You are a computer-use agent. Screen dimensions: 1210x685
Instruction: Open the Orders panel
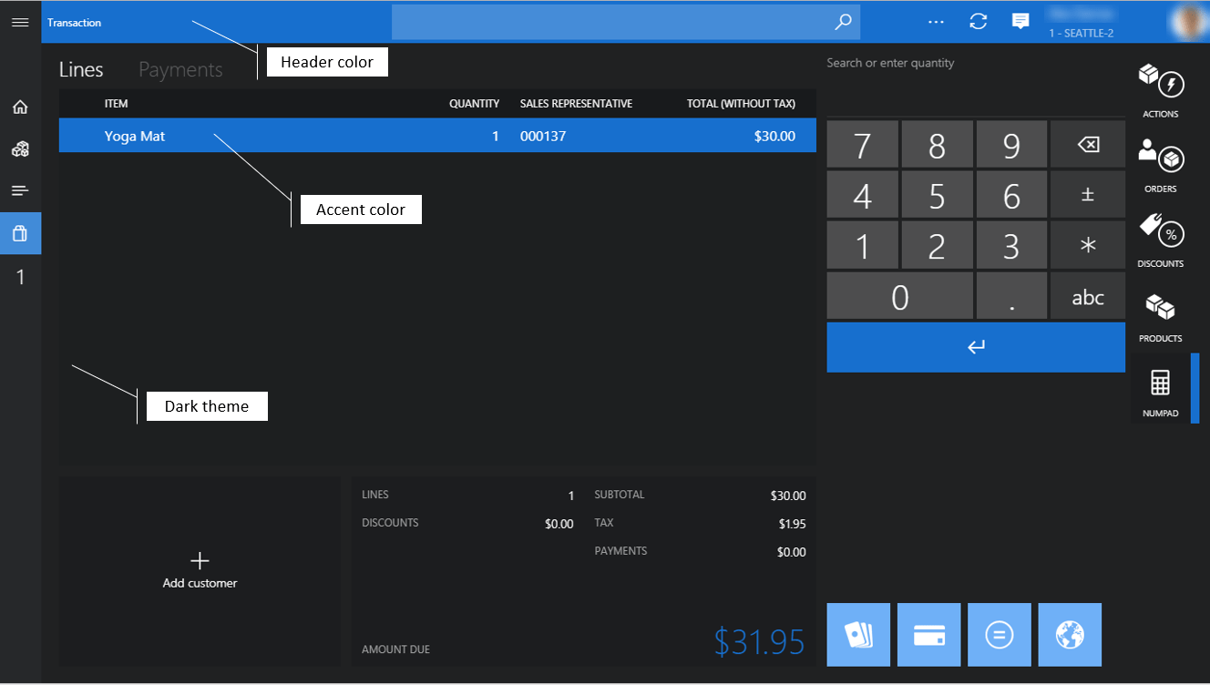click(1160, 164)
